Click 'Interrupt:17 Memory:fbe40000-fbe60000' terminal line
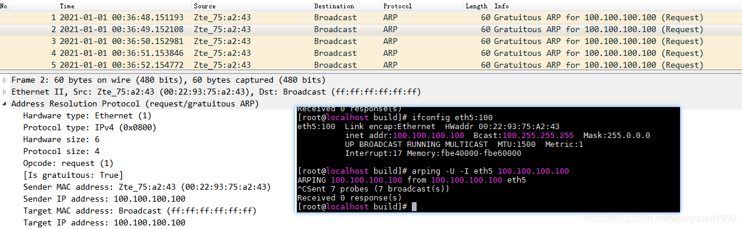 (433, 153)
